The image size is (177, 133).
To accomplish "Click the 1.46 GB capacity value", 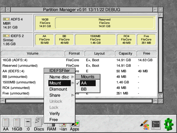I will click(x=123, y=82).
